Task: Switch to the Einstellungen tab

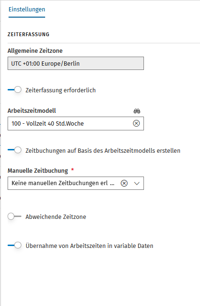Action: coord(27,10)
